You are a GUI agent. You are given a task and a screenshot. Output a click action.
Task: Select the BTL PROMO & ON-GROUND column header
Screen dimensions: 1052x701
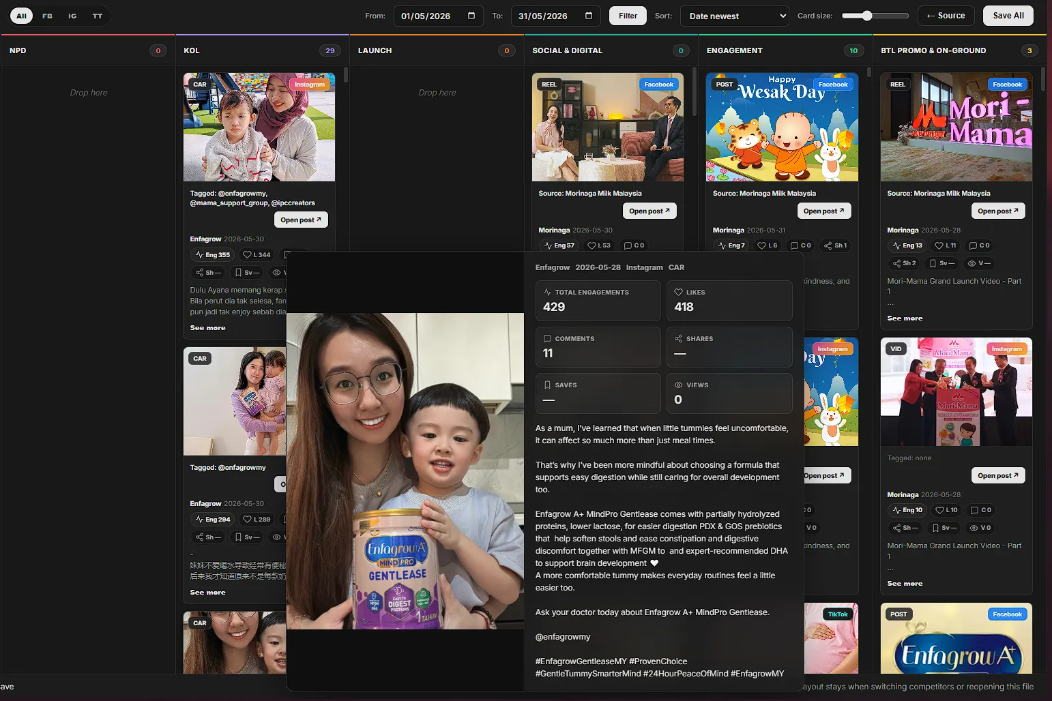(x=959, y=50)
